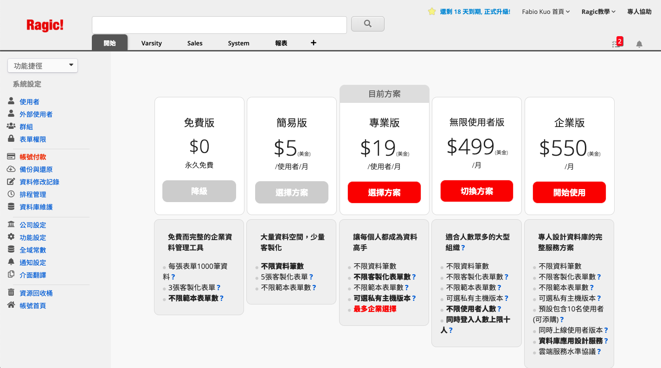The height and width of the screenshot is (368, 661).
Task: Open the 資源回收桶 sidebar link
Action: pyautogui.click(x=36, y=293)
